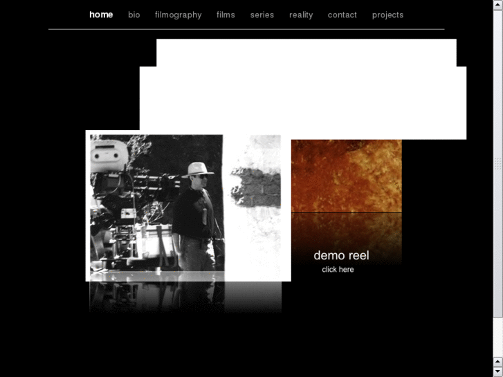Open the bio page
The width and height of the screenshot is (503, 377).
[x=134, y=15]
